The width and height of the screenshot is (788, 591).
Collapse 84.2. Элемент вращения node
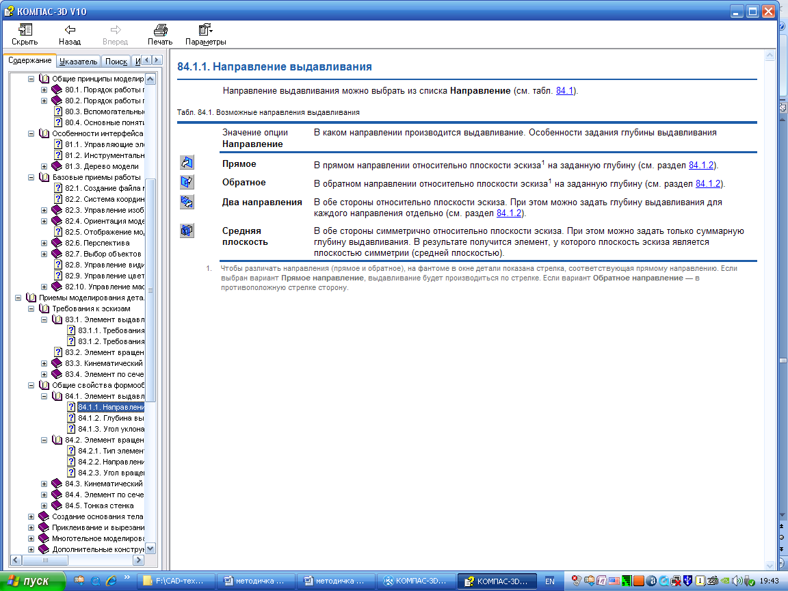coord(44,441)
